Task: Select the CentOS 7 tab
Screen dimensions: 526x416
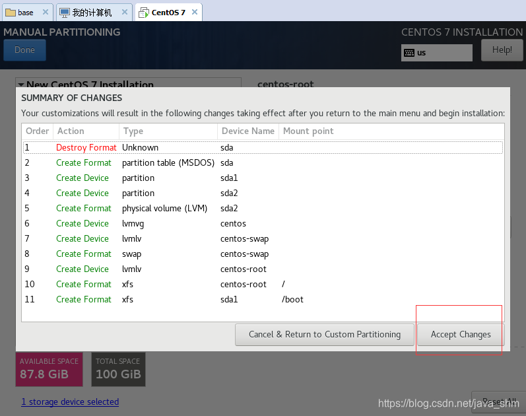Action: click(168, 13)
